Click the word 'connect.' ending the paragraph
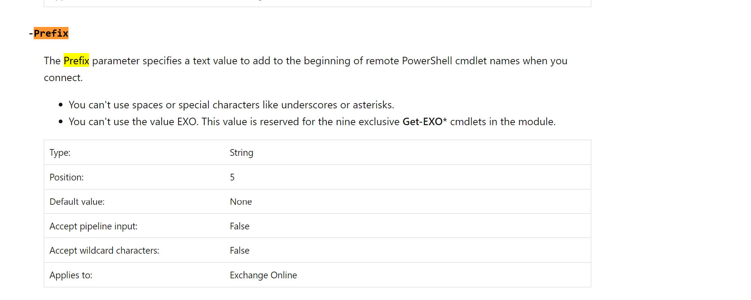751x300 pixels. (x=63, y=78)
